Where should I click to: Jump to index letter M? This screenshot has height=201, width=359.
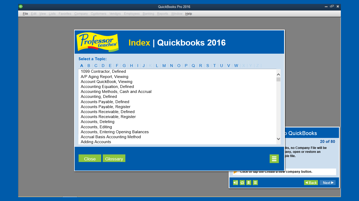point(164,66)
